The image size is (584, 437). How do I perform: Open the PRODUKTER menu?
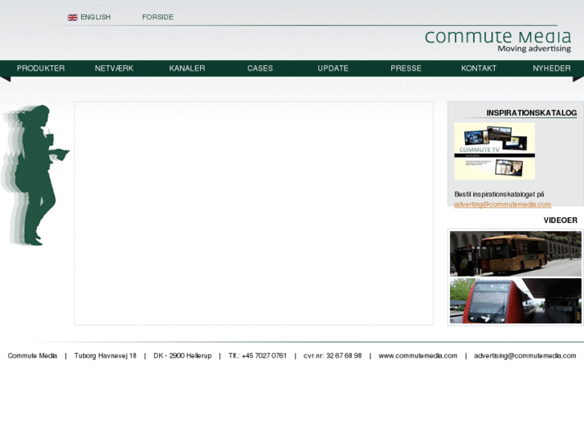coord(41,68)
